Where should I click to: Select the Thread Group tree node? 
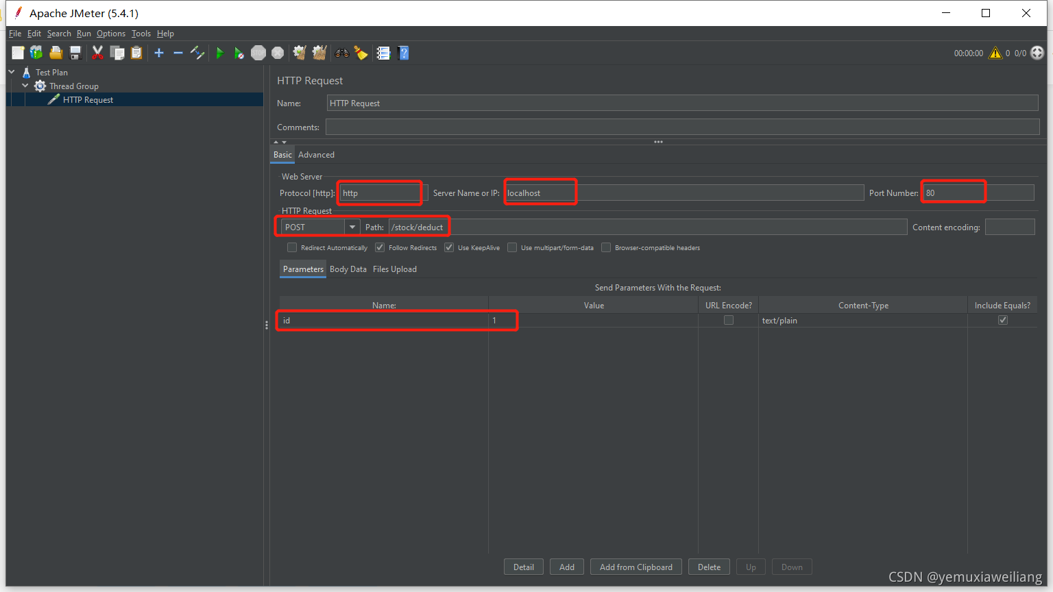click(74, 86)
